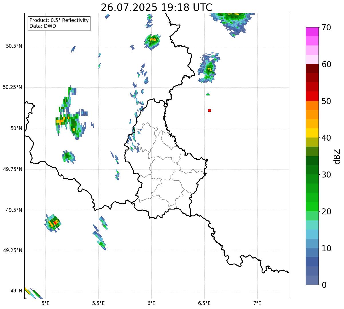Click the dBZ colorbar label

(x=337, y=156)
